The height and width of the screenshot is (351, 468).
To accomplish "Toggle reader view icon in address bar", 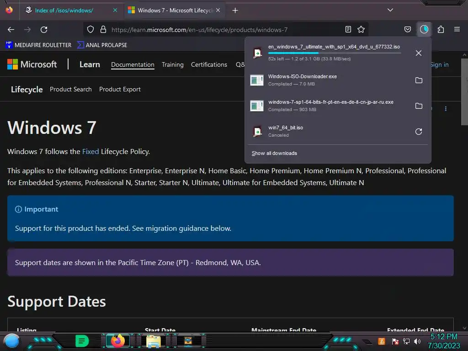I will click(x=348, y=29).
